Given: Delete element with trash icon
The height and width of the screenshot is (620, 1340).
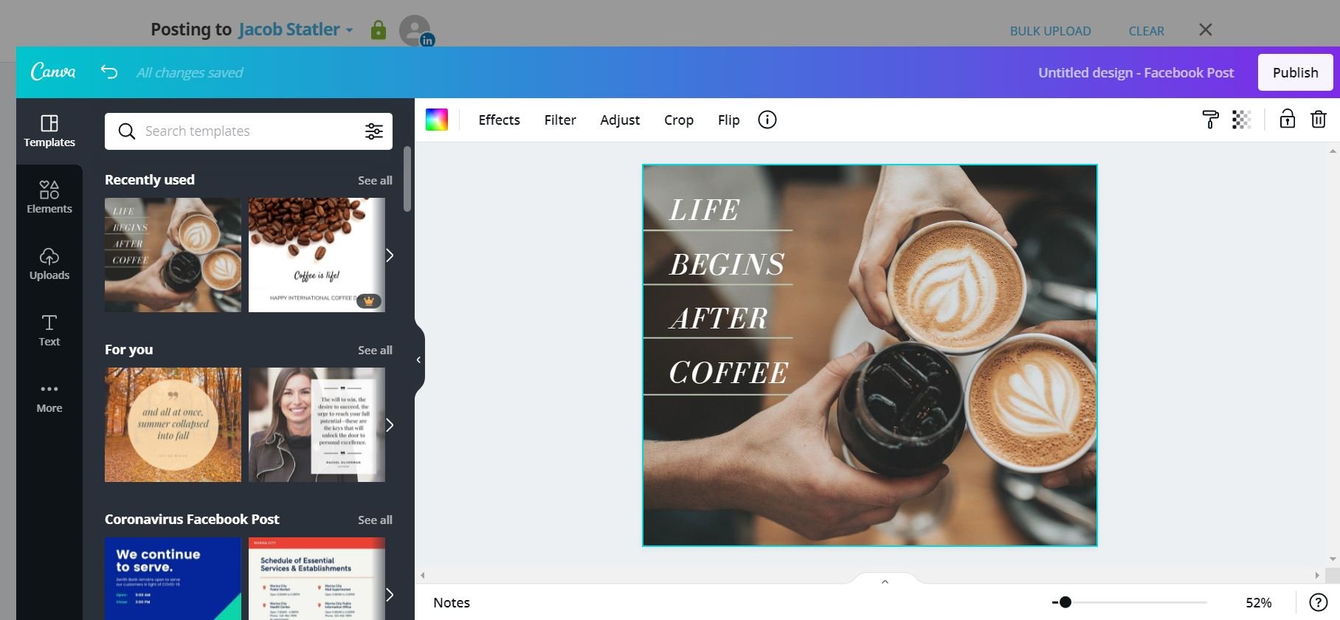Looking at the screenshot, I should (1319, 120).
